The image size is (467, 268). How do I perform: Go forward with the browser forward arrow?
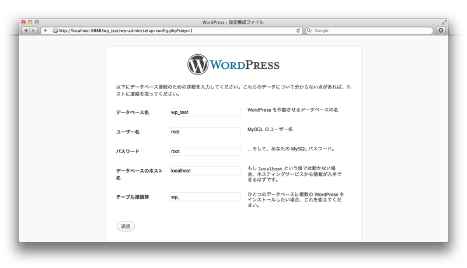coord(34,30)
